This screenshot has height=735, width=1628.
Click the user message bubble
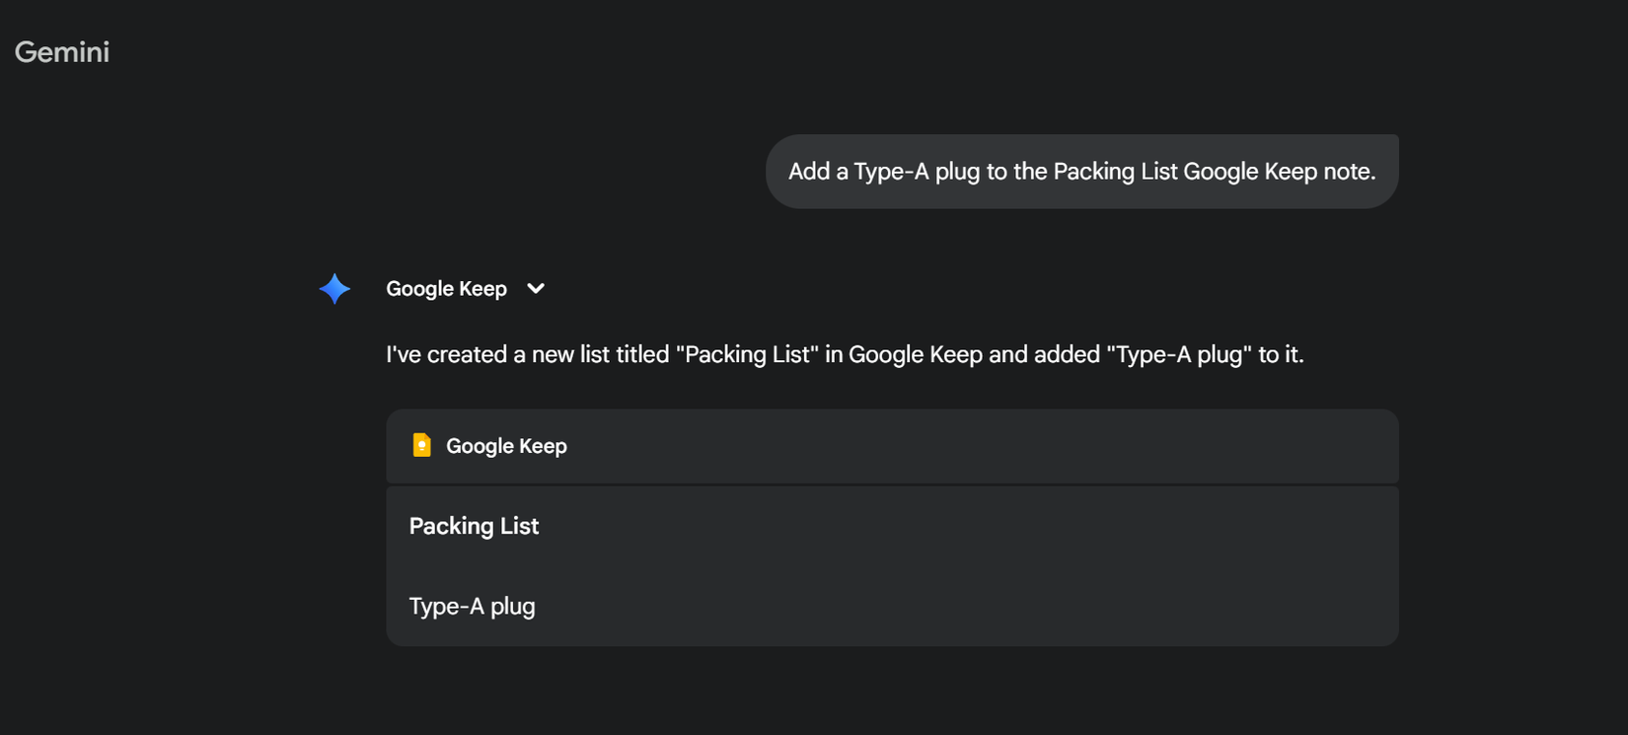pos(1081,171)
